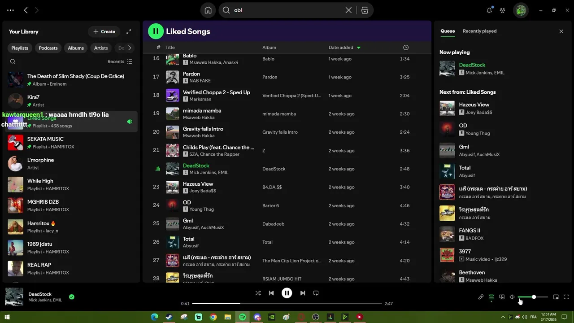Toggle shuffle playback
The width and height of the screenshot is (574, 323).
click(258, 293)
